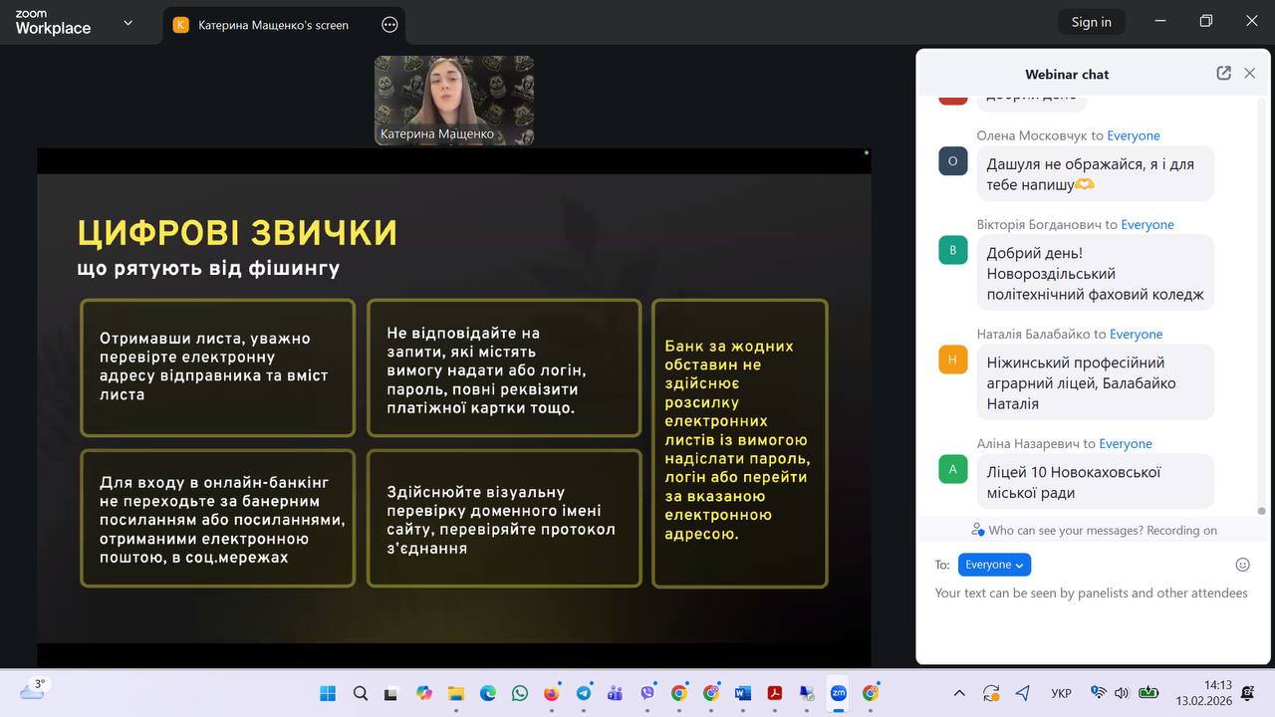Image resolution: width=1275 pixels, height=717 pixels.
Task: Click the Sign in button
Action: 1092,20
